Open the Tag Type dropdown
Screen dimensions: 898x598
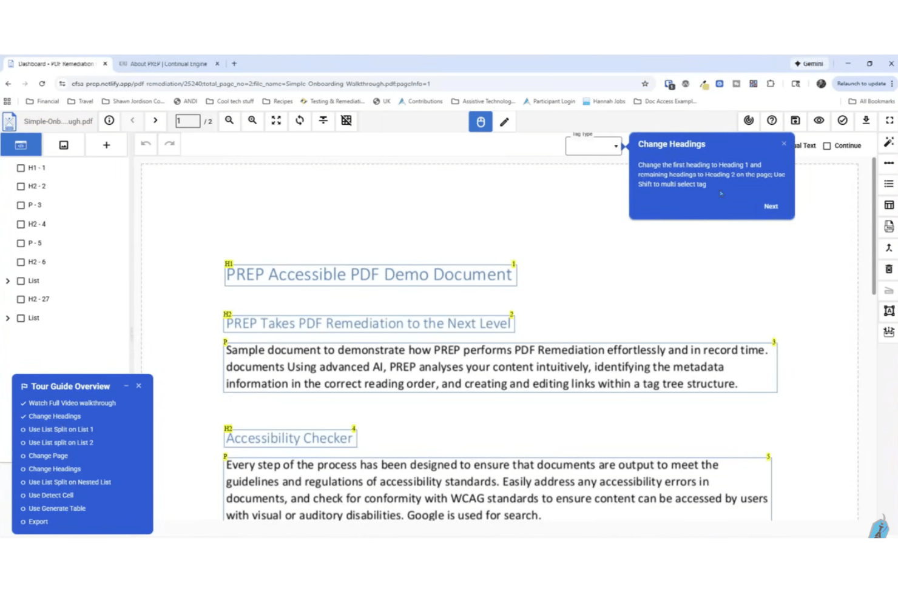[x=593, y=146]
